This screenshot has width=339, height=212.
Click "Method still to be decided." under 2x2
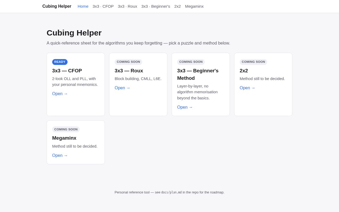pyautogui.click(x=262, y=79)
